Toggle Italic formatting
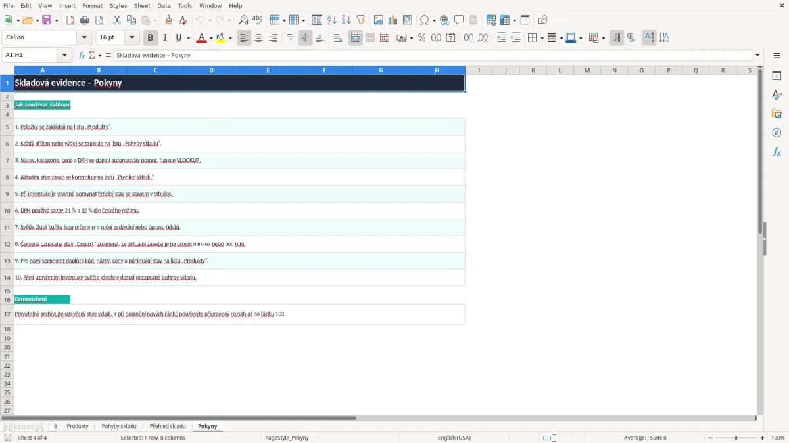Image resolution: width=789 pixels, height=443 pixels. pos(165,38)
